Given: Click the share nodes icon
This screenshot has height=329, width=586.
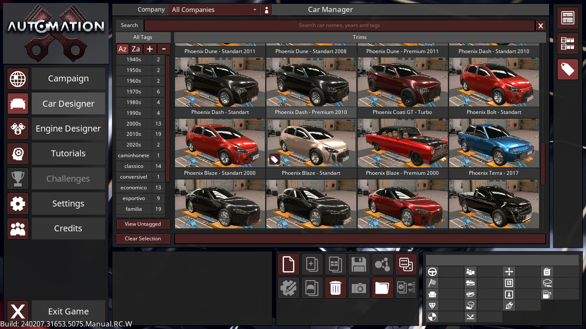Looking at the screenshot, I should coord(382,264).
